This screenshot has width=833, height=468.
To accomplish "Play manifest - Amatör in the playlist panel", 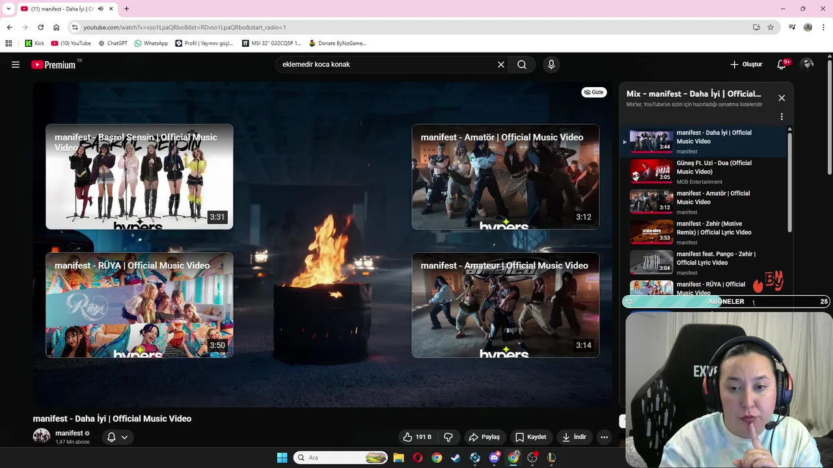I will click(705, 202).
